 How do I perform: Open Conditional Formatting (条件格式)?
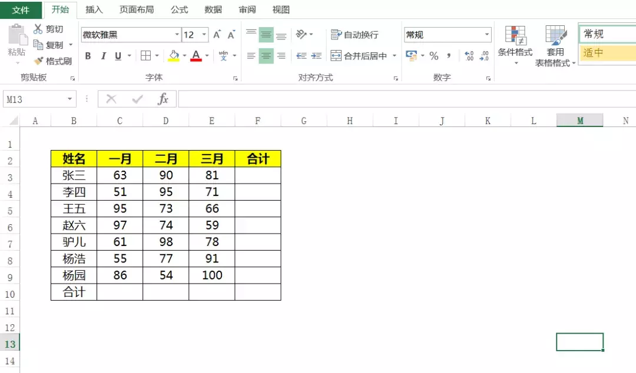(x=515, y=45)
